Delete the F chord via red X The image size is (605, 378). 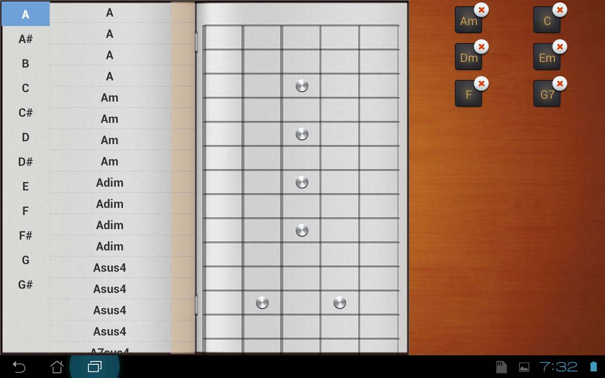point(481,84)
